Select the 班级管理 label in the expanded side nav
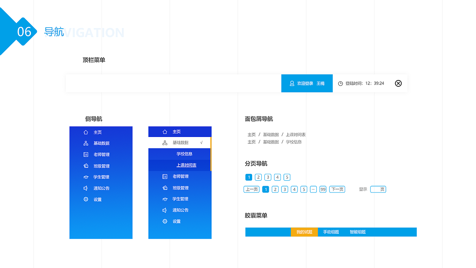 (x=180, y=188)
